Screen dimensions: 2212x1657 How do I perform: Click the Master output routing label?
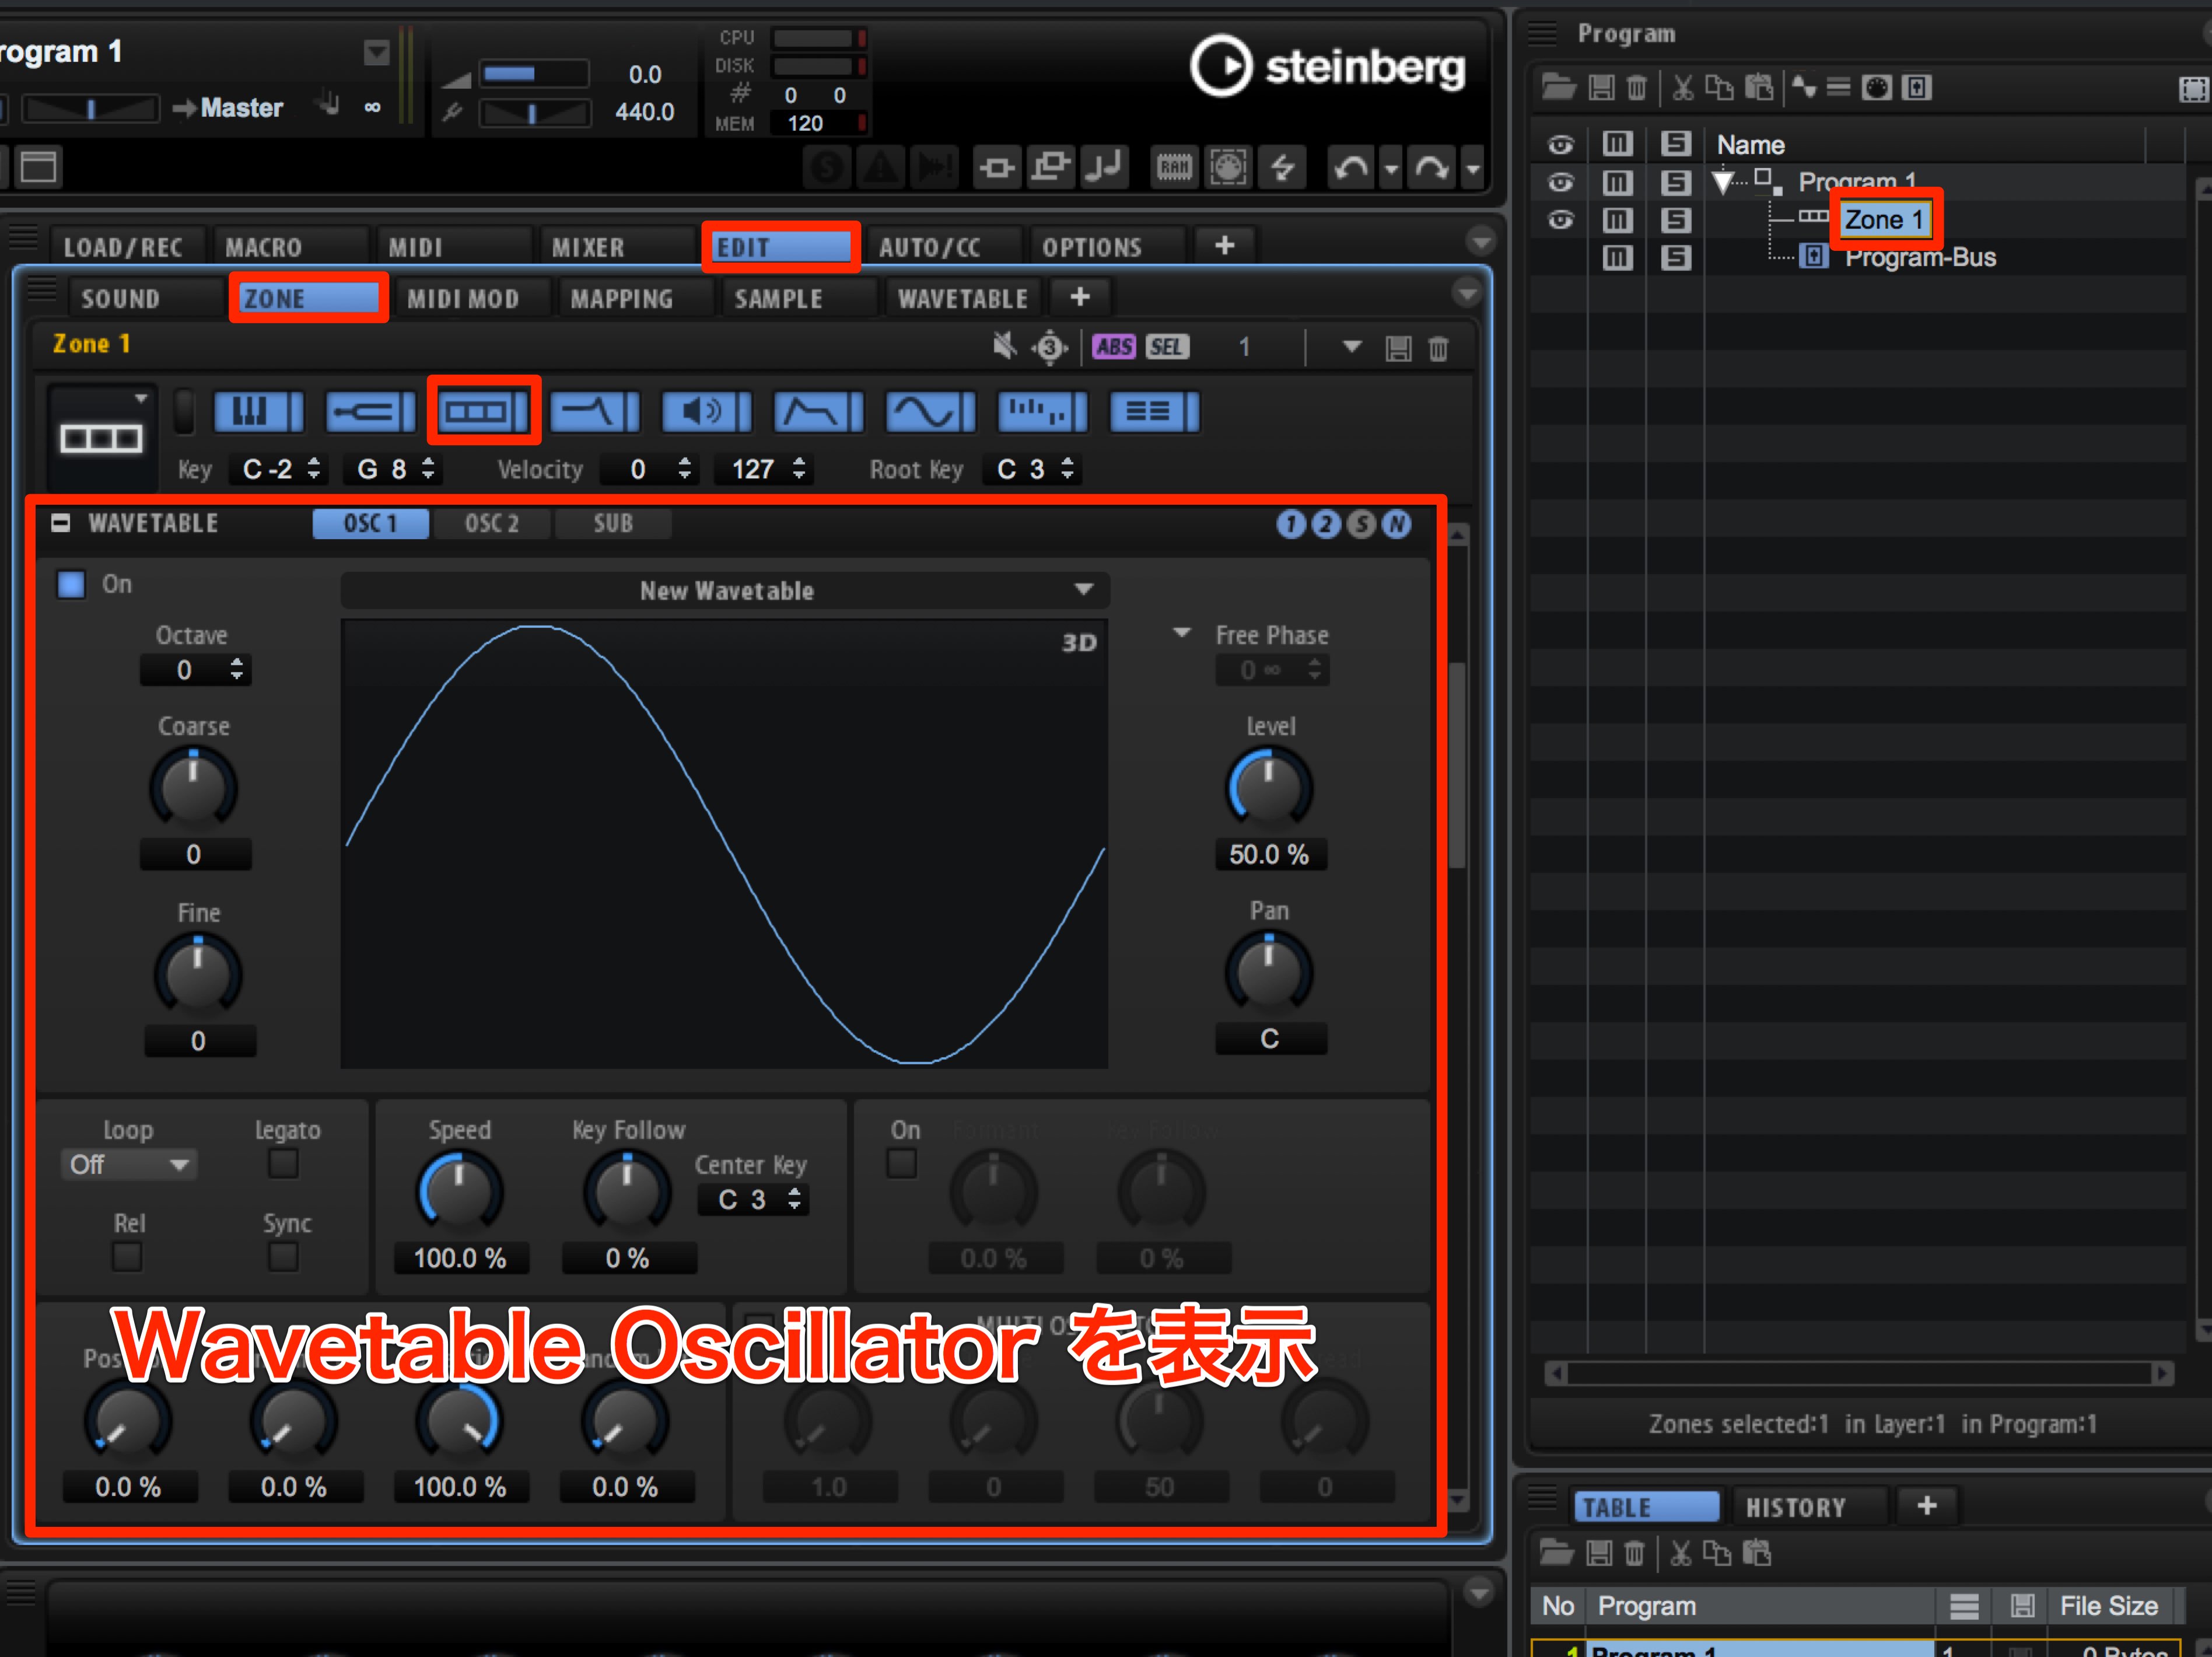241,108
